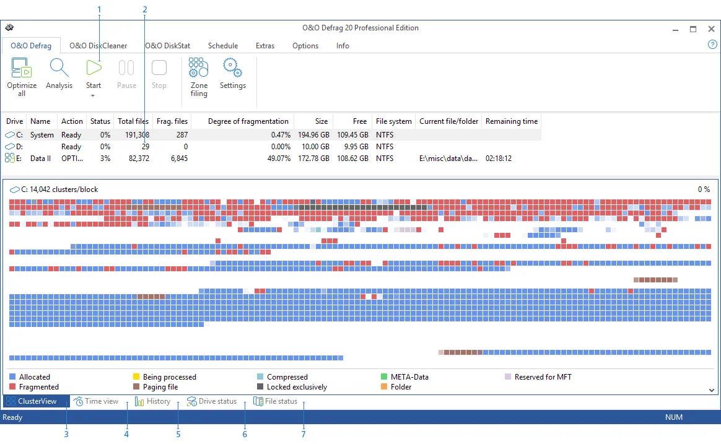Image resolution: width=721 pixels, height=444 pixels.
Task: Select the Optimize all icon
Action: tap(21, 68)
